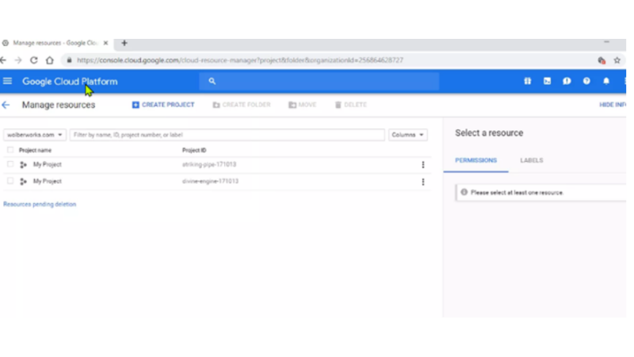Select the Manage resources browser tab
634x357 pixels.
point(55,43)
